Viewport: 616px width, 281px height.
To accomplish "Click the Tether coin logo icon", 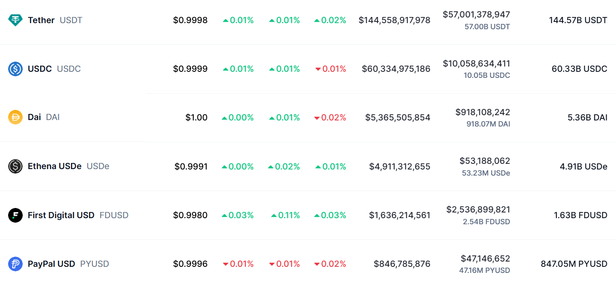I will click(15, 20).
